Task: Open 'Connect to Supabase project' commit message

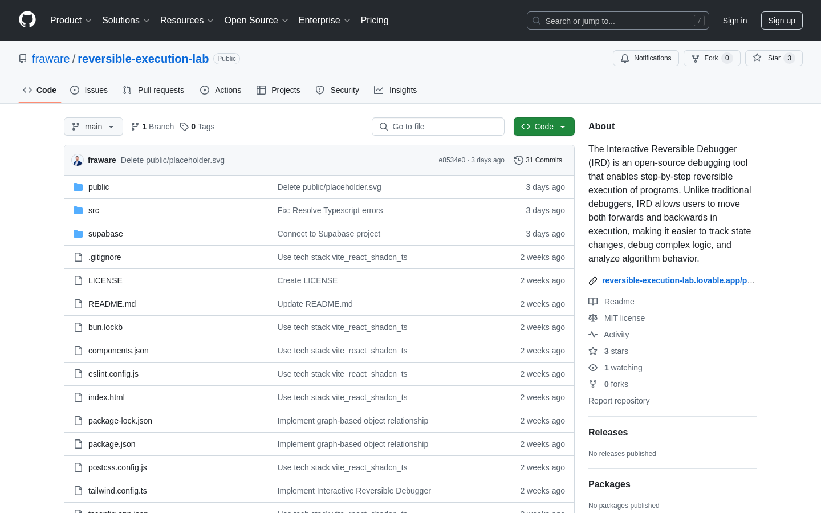Action: pyautogui.click(x=329, y=234)
